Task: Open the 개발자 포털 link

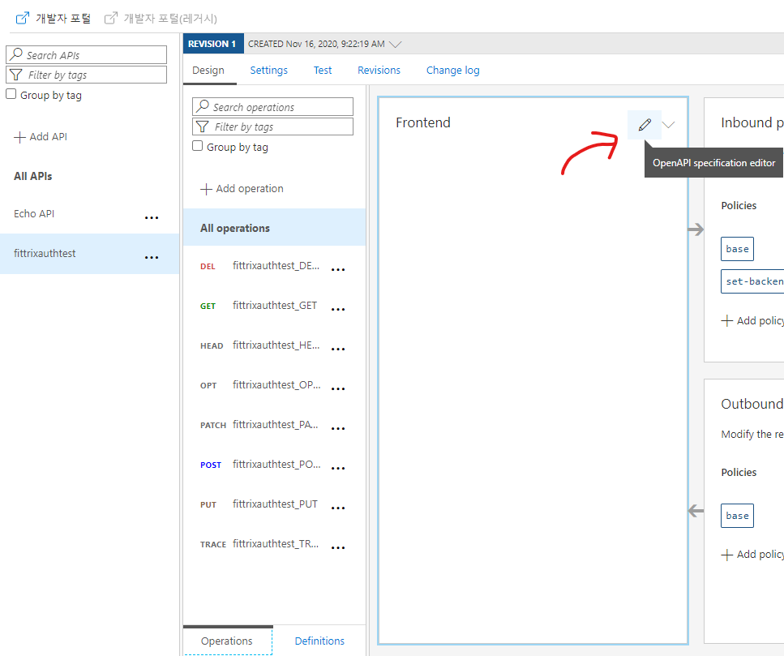Action: (x=55, y=18)
